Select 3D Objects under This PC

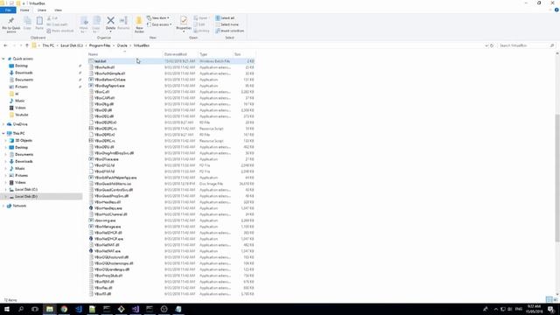coord(24,140)
